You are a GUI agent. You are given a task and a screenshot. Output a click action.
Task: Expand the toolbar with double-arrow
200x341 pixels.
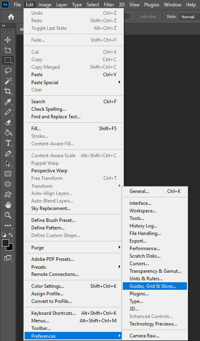click(x=4, y=26)
